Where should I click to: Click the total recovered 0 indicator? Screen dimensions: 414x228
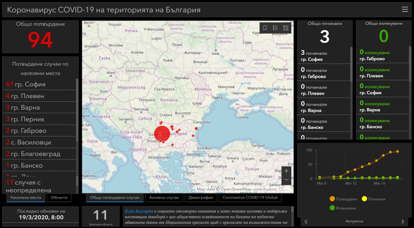383,36
